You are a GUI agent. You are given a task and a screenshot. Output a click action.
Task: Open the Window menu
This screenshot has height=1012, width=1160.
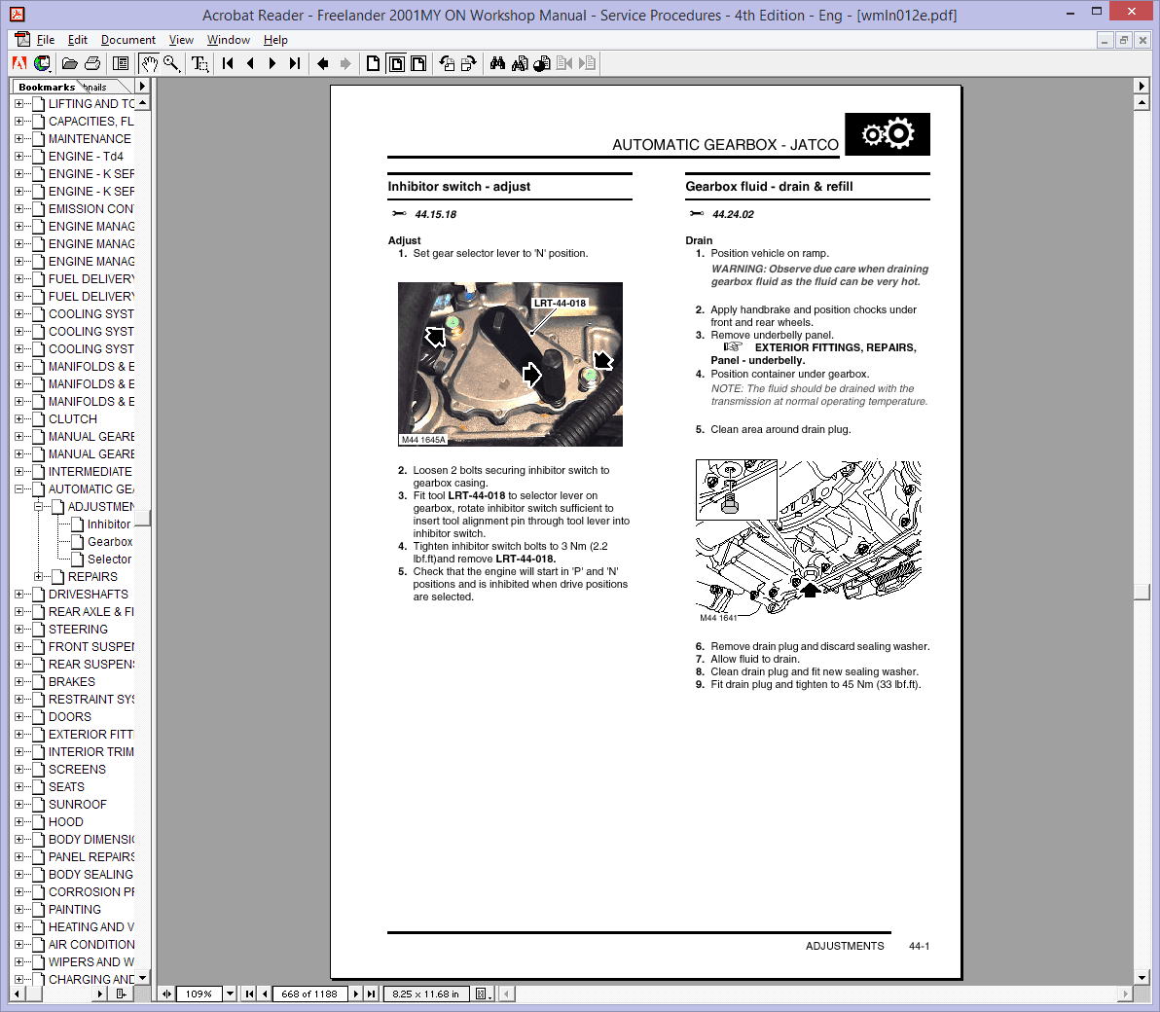(x=229, y=40)
